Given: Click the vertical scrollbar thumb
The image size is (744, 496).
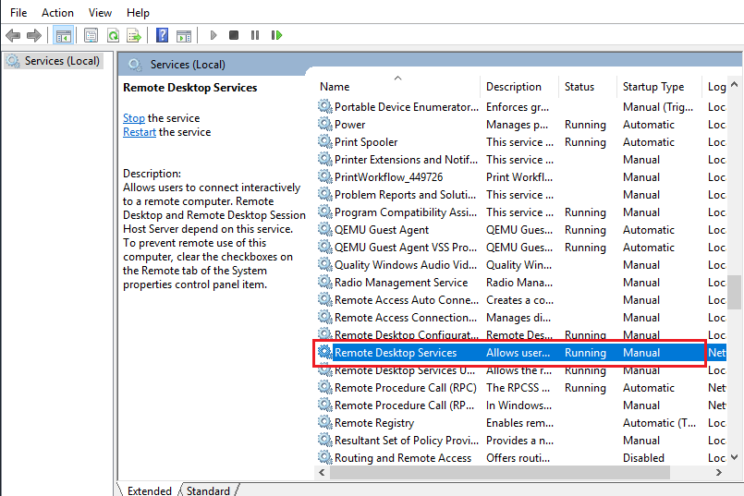Looking at the screenshot, I should [x=734, y=292].
